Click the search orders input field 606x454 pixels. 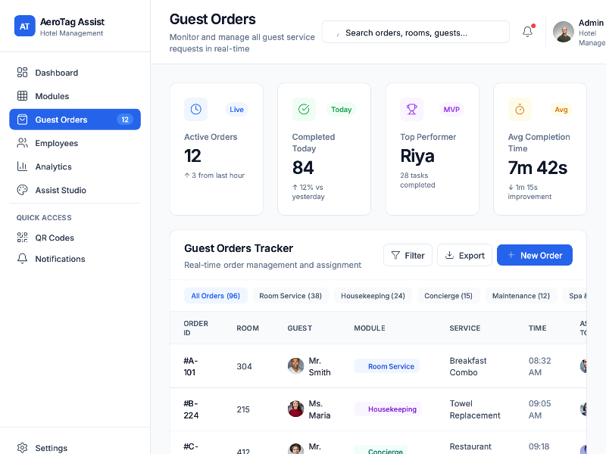pyautogui.click(x=415, y=32)
